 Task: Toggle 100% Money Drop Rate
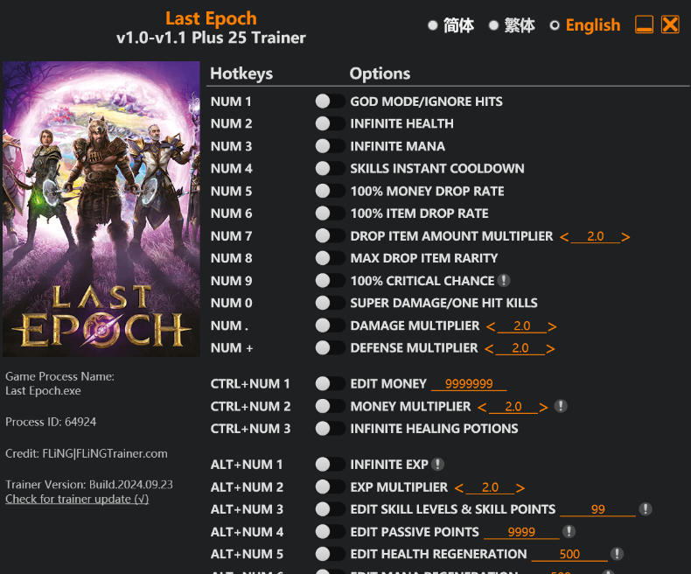(330, 191)
